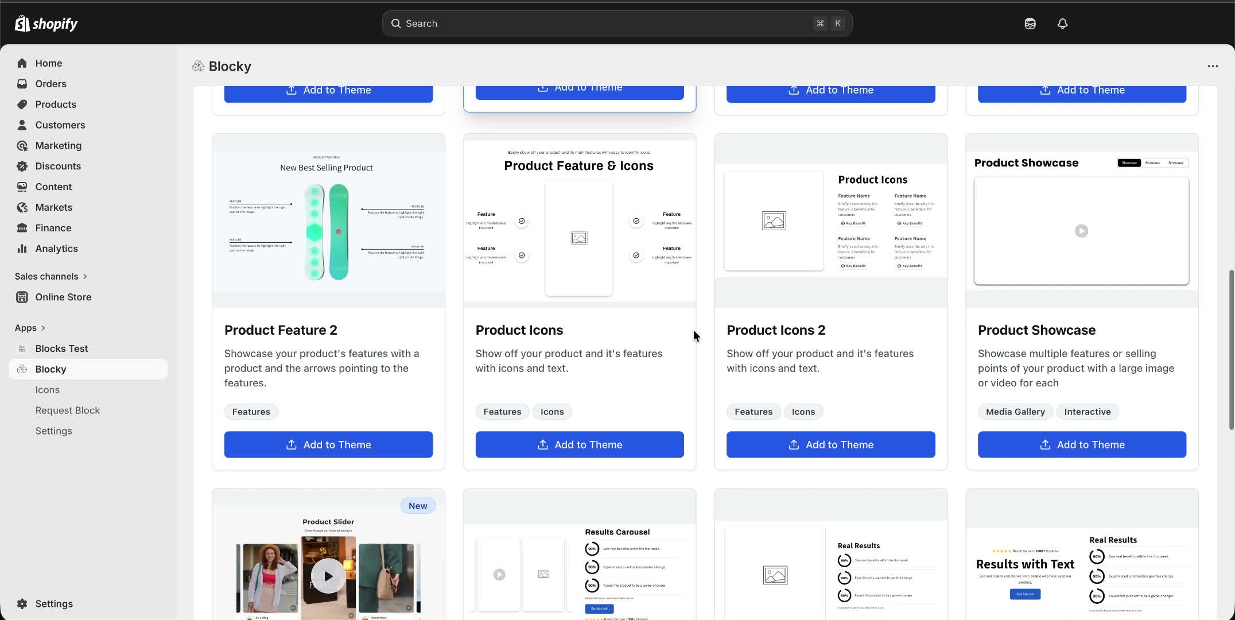The image size is (1235, 620).
Task: Add Product Showcase block to theme
Action: [x=1082, y=444]
